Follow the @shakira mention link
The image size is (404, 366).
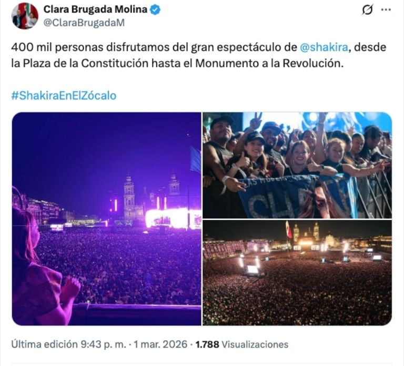(x=324, y=47)
